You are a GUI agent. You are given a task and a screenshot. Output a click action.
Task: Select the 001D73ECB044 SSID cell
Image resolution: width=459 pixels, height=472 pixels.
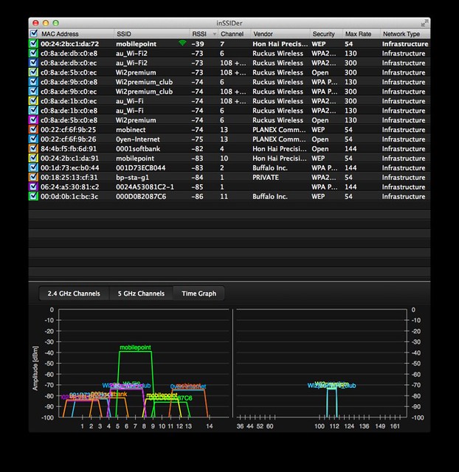coord(141,167)
